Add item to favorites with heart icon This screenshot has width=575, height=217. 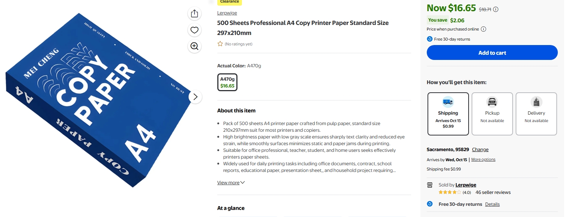[x=194, y=30]
